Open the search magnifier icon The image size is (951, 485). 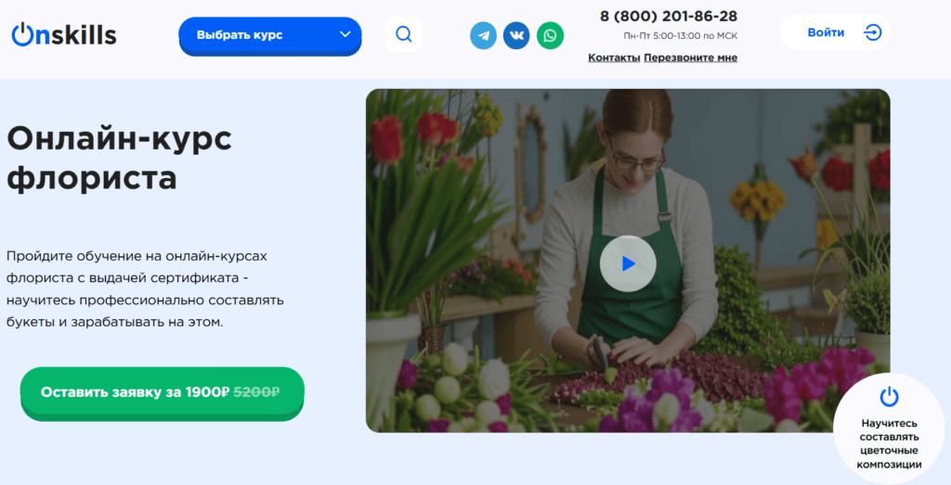(404, 34)
